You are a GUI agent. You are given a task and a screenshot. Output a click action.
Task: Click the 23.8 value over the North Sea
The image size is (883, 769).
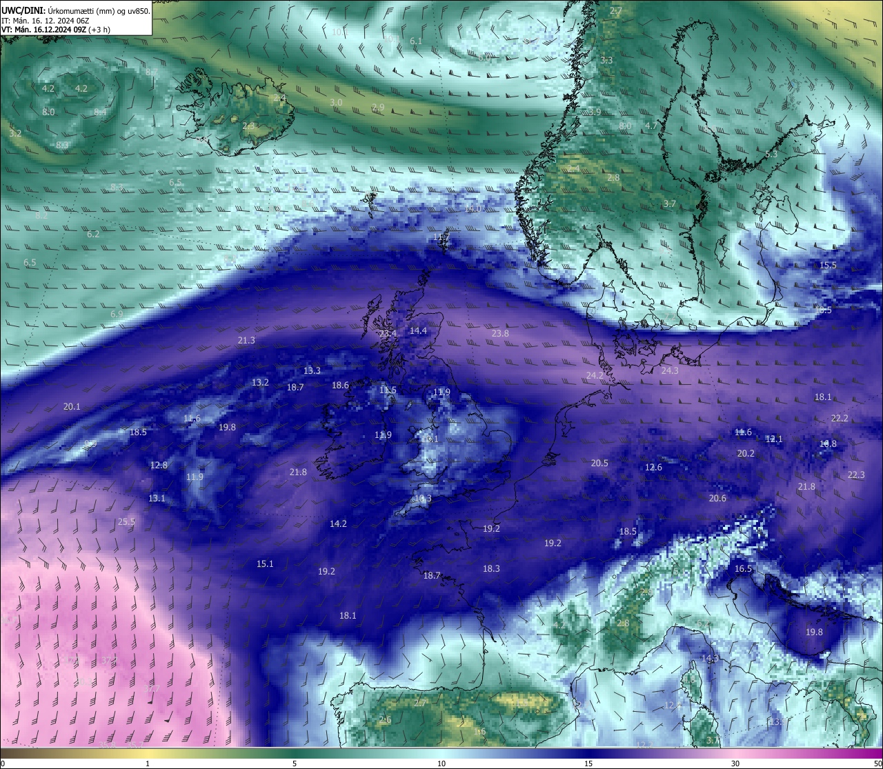pyautogui.click(x=500, y=334)
